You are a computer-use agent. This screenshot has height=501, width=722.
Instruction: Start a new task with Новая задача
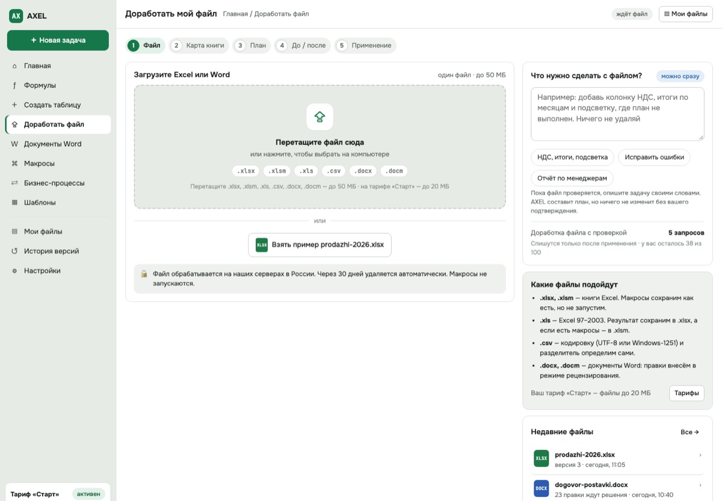(58, 40)
